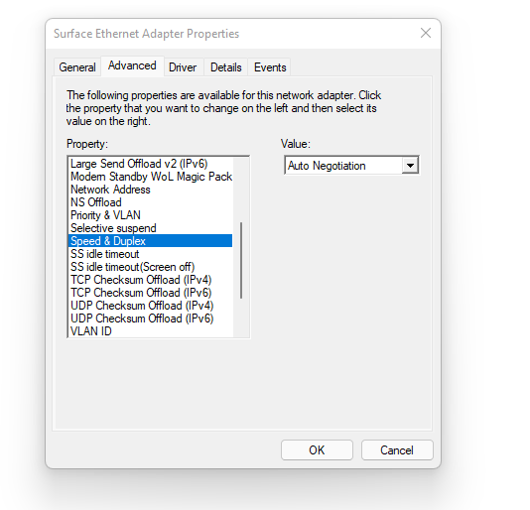The image size is (530, 510).
Task: Choose UDP Checksum Offload (IPv6) property
Action: tap(151, 319)
